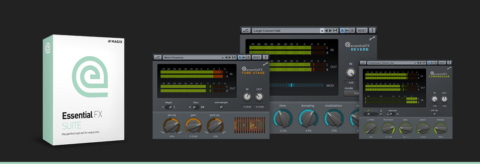
Task: Click the Essential FX Suite box image
Action: click(x=84, y=90)
